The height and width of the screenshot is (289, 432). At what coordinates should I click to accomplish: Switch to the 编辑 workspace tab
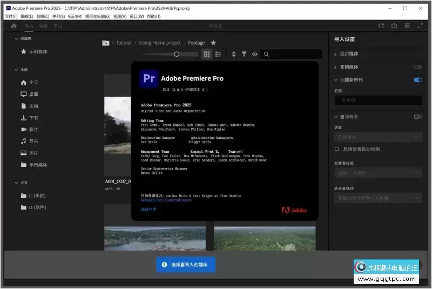coord(43,26)
